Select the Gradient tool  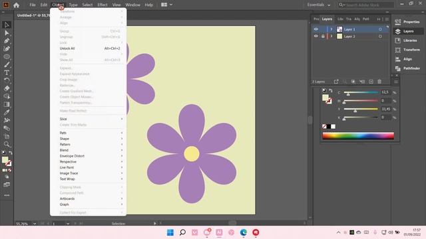point(7,104)
